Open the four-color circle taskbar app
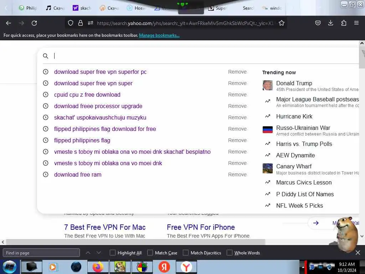Image resolution: width=365 pixels, height=274 pixels. (x=142, y=267)
